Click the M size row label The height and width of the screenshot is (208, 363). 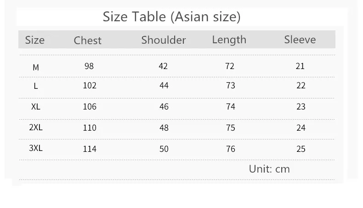pyautogui.click(x=36, y=68)
